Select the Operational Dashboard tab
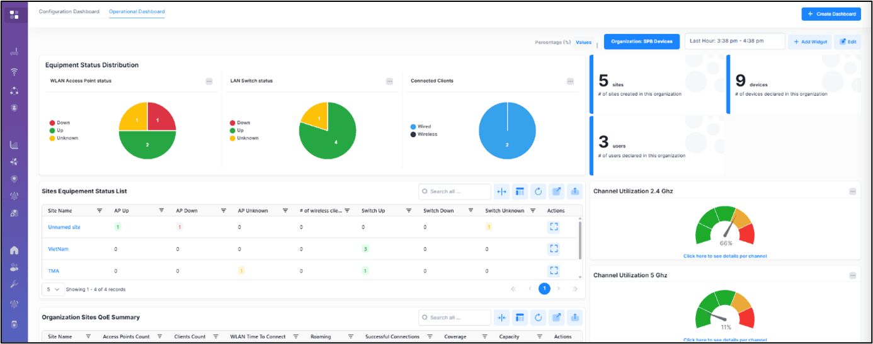 [x=137, y=12]
